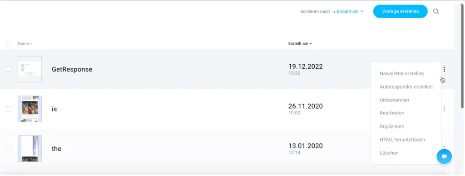Open the GetResponse template name link
The image size is (465, 176).
click(72, 69)
